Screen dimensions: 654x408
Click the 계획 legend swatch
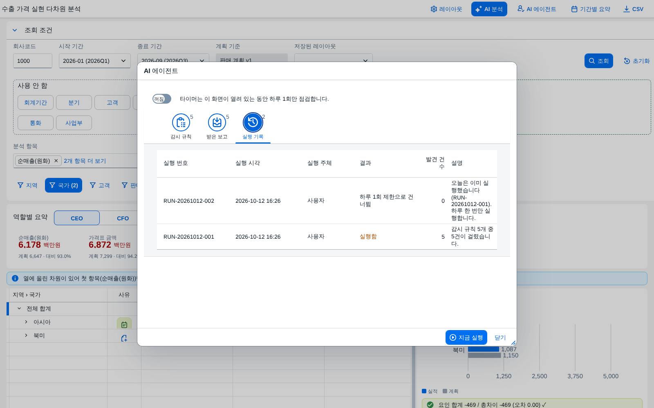pos(445,391)
